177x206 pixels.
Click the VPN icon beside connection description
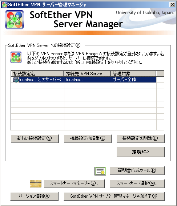pos(16,57)
